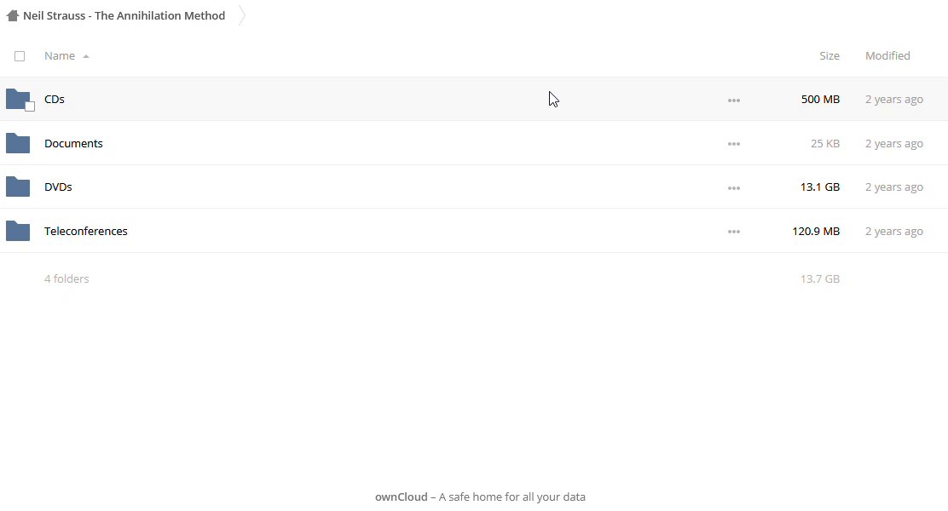The width and height of the screenshot is (948, 511).
Task: Open the DVDs folder name link
Action: pyautogui.click(x=58, y=187)
